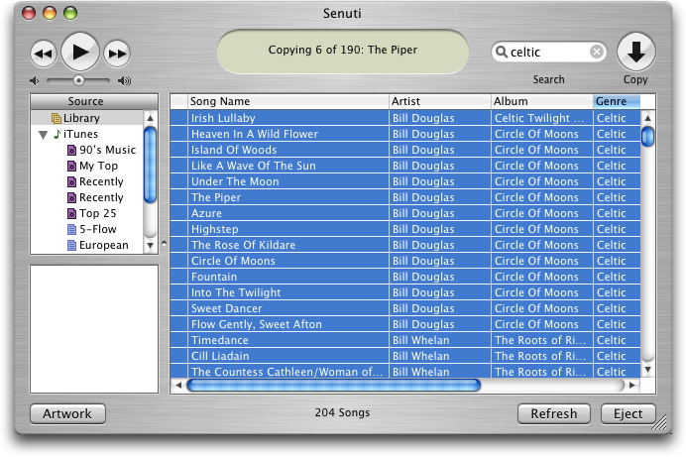
Task: Click the search field containing celtic
Action: [x=548, y=52]
